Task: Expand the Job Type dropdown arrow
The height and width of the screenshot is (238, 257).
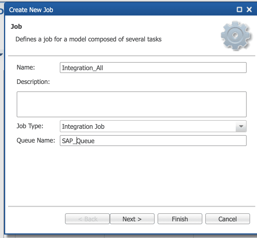Action: coord(241,126)
